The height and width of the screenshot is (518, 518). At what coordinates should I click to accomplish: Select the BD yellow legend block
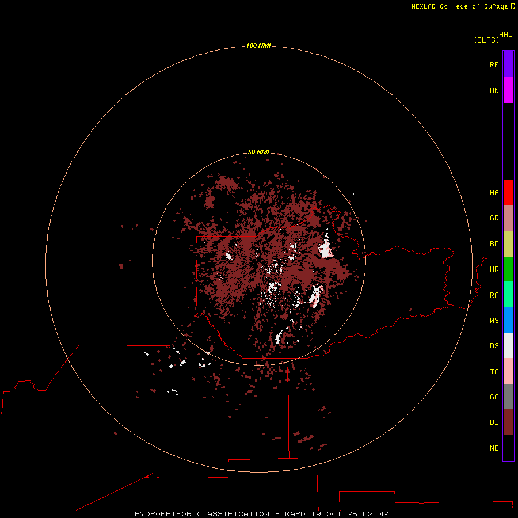coord(508,244)
